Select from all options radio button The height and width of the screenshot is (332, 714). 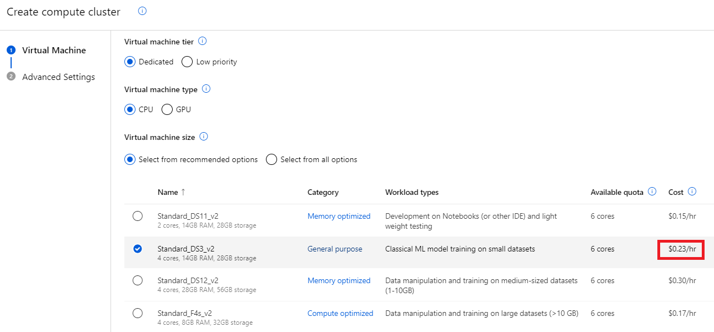coord(271,159)
